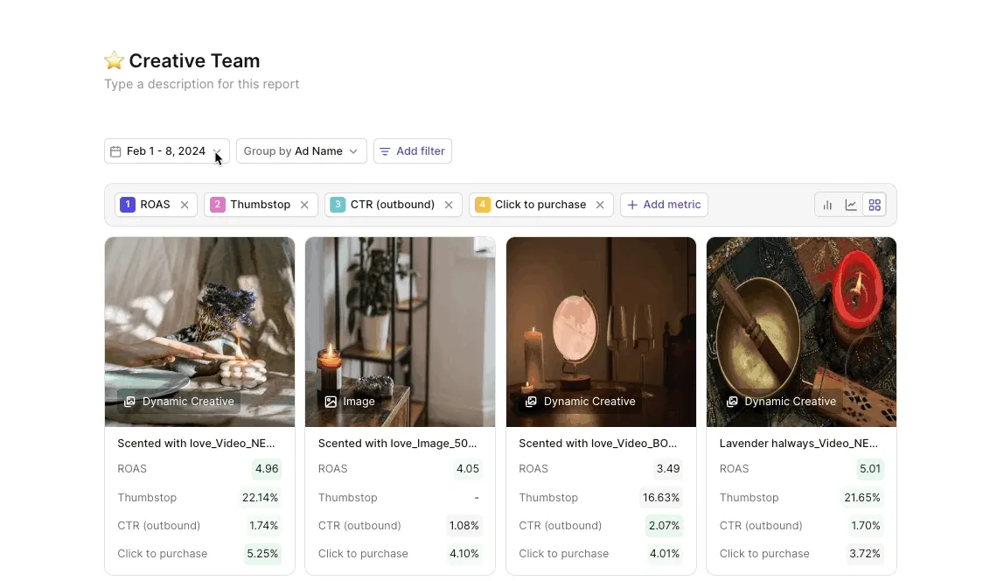Remove the Click to purchase metric
Viewport: 997px width, 581px height.
click(600, 205)
